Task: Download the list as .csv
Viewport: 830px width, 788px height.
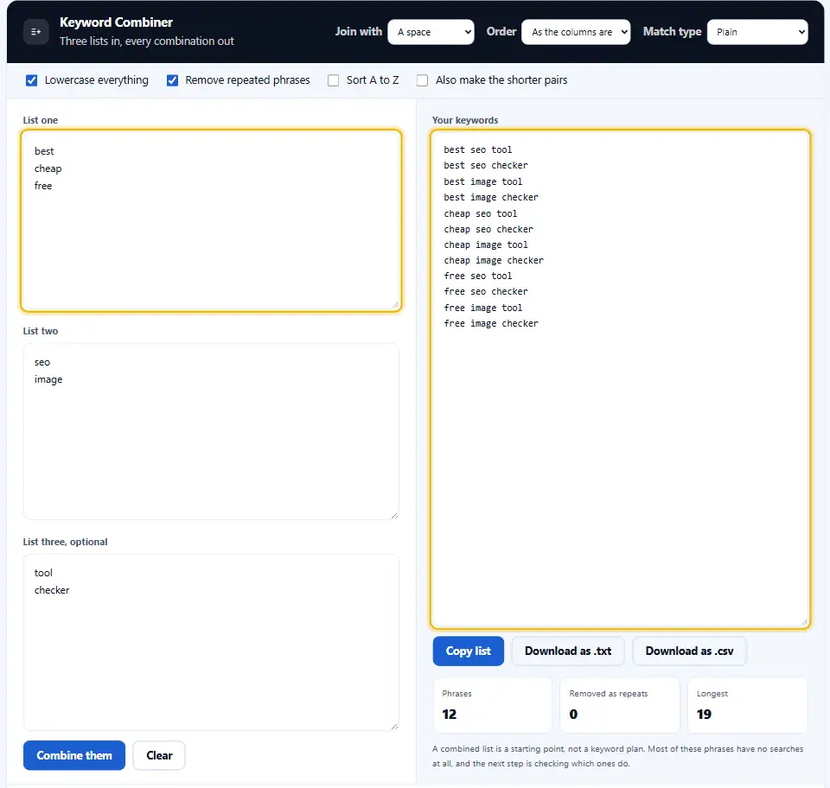Action: click(689, 651)
